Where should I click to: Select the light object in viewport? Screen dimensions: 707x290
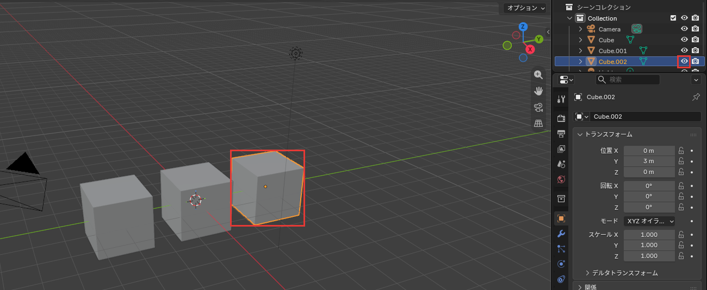point(296,53)
